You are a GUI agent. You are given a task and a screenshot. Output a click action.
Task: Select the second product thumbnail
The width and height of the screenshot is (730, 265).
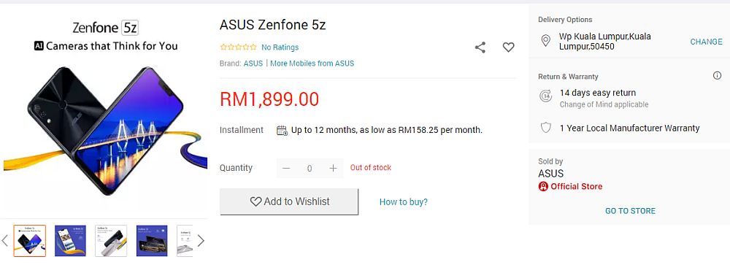point(70,241)
